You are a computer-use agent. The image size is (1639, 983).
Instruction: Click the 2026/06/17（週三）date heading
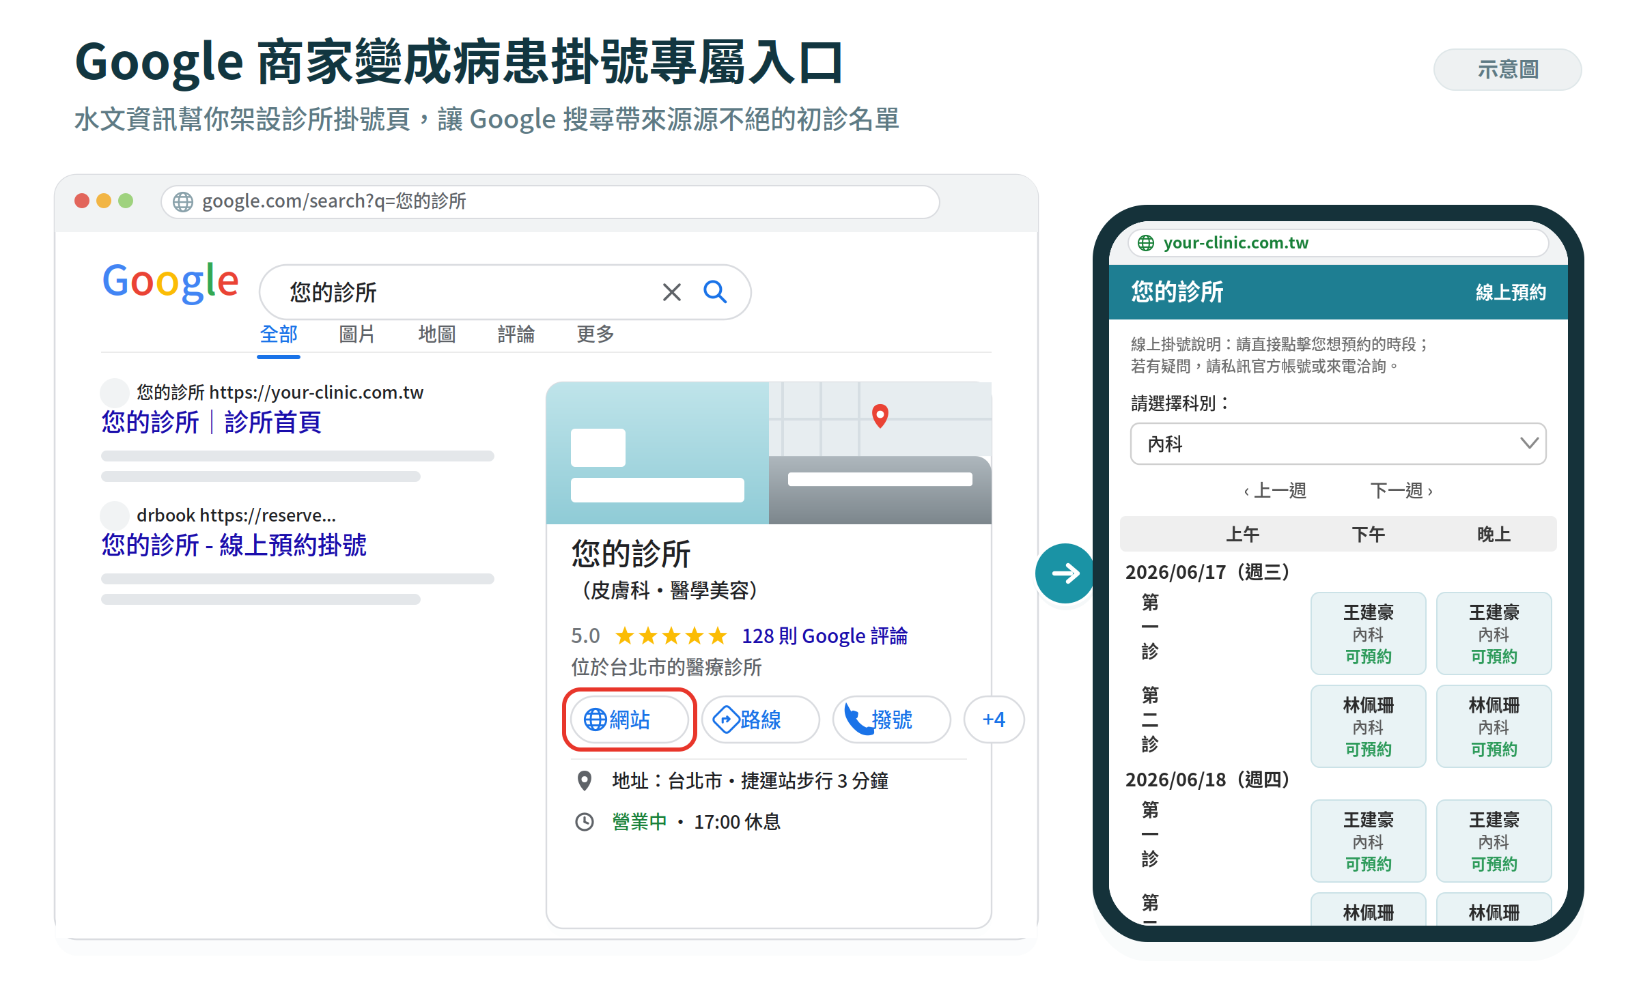1207,572
